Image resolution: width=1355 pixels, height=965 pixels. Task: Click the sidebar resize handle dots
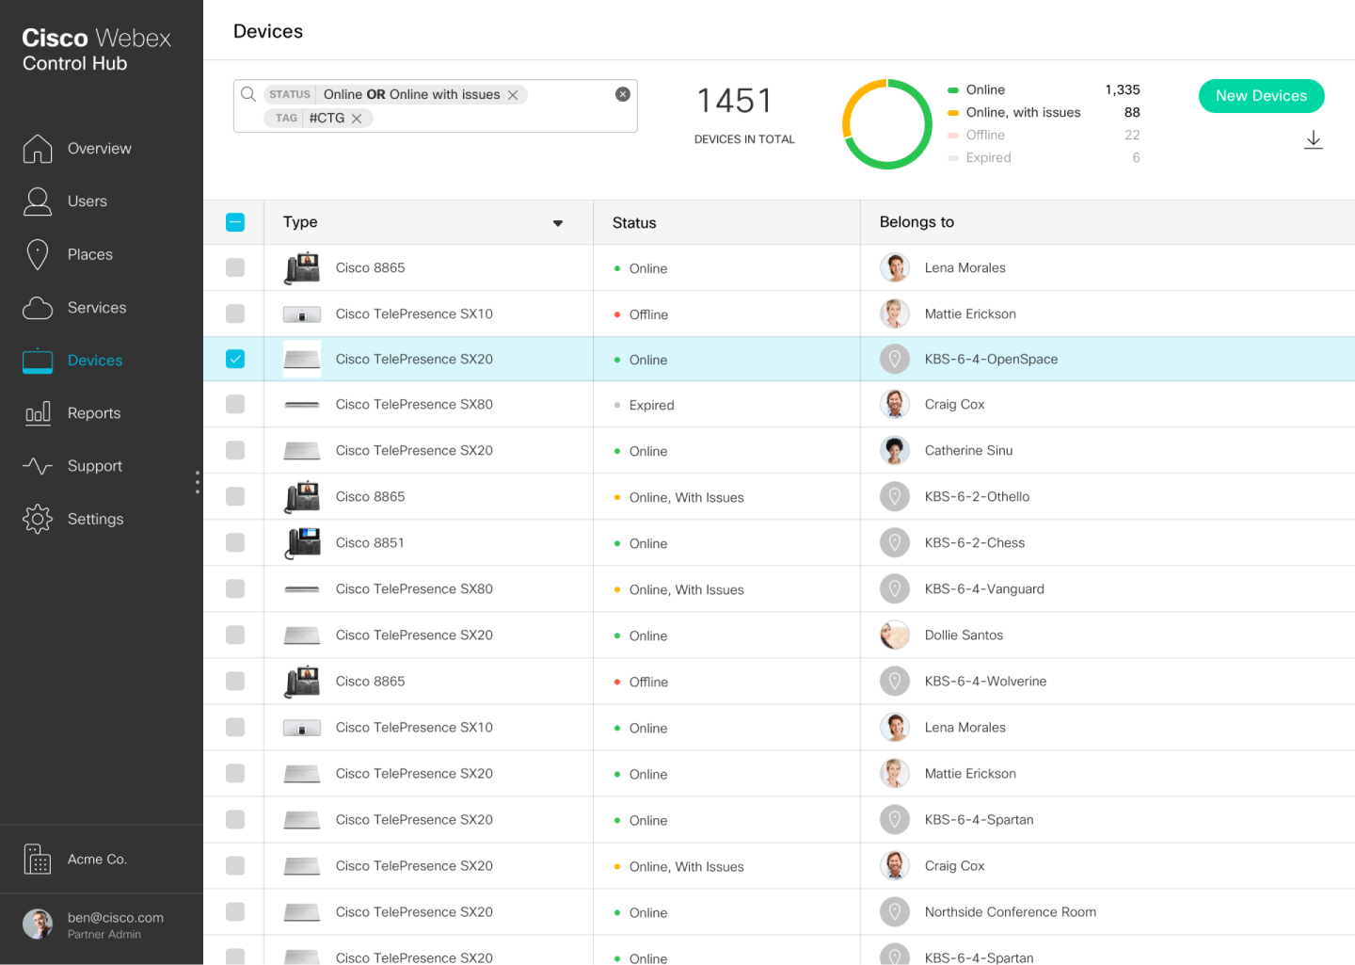[197, 482]
